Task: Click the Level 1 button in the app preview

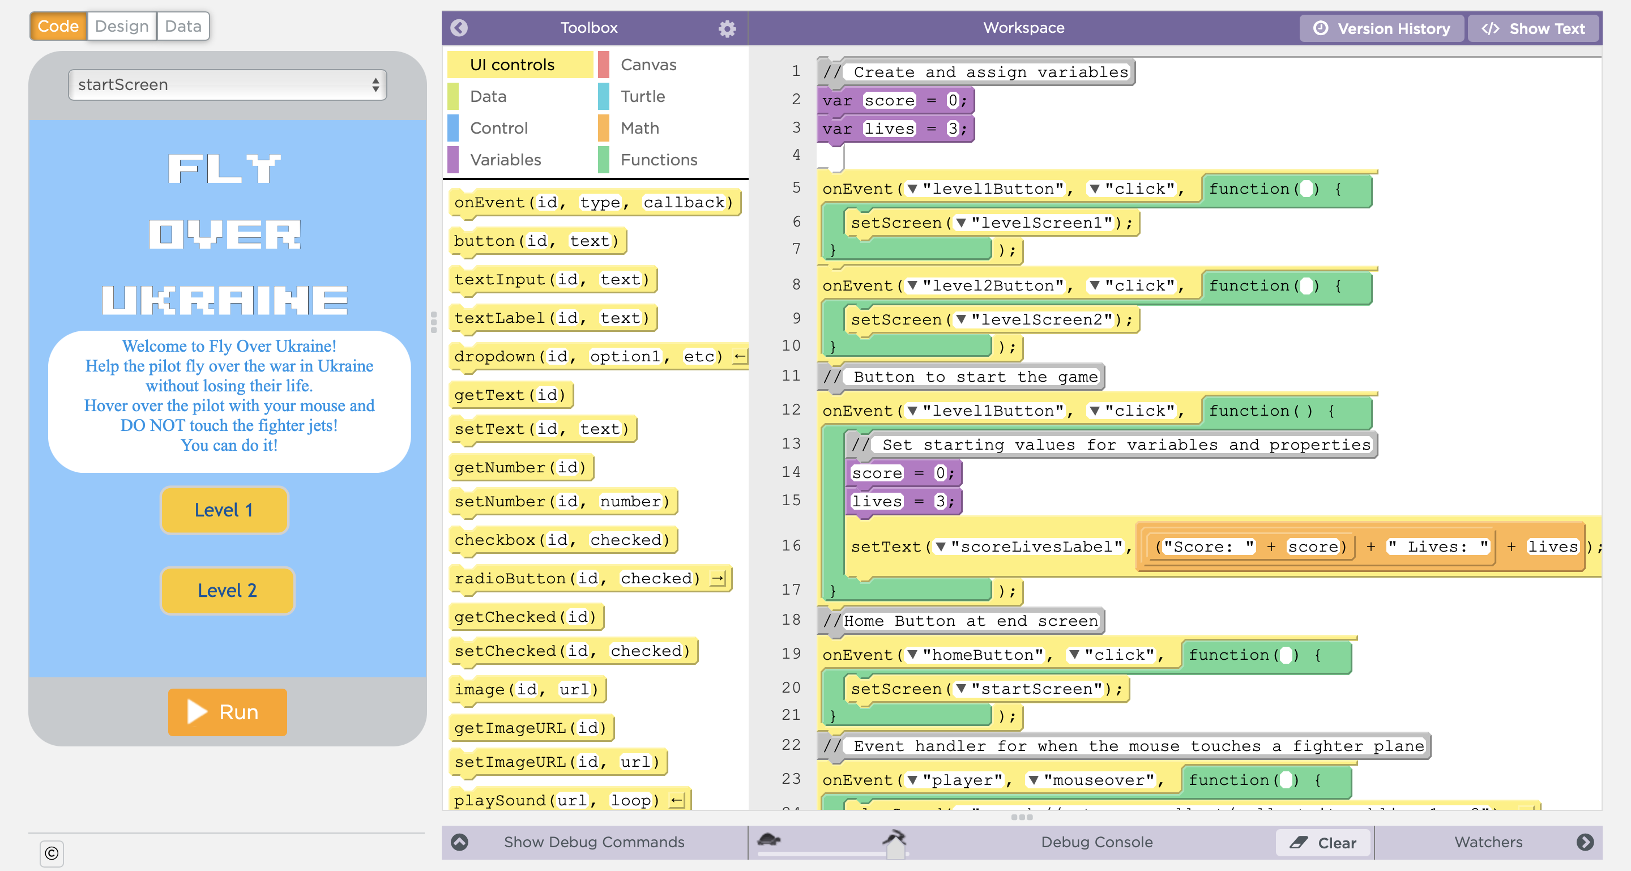Action: click(x=224, y=510)
